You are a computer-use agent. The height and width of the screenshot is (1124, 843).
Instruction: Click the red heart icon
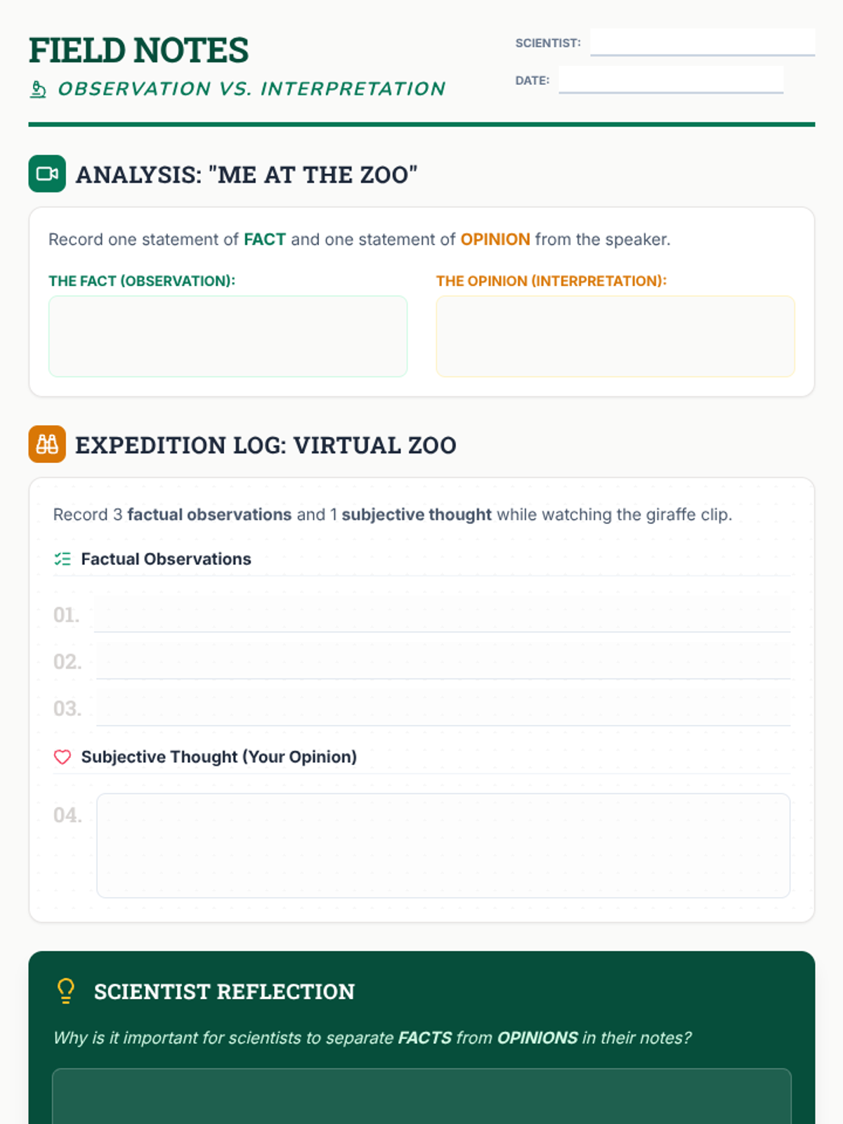point(63,757)
